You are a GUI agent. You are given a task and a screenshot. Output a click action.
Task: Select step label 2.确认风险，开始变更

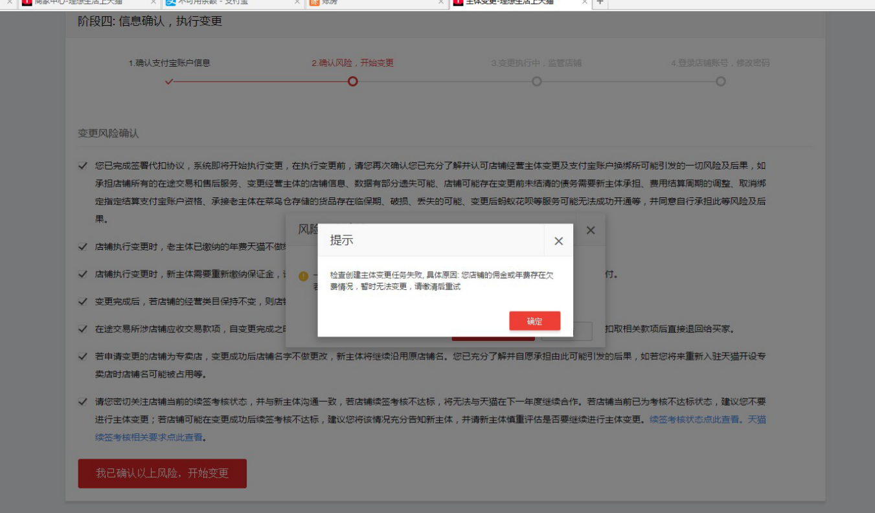point(352,63)
